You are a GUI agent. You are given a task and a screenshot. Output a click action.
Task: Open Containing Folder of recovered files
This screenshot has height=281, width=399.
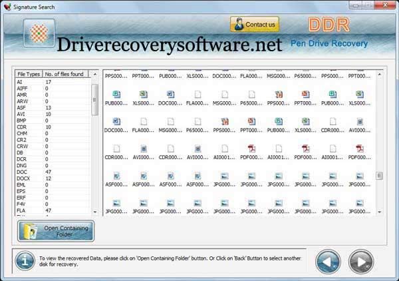[x=56, y=231]
